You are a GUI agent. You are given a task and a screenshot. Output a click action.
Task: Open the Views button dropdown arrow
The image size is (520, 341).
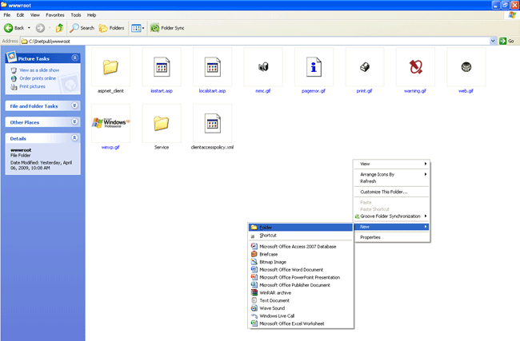tap(143, 28)
